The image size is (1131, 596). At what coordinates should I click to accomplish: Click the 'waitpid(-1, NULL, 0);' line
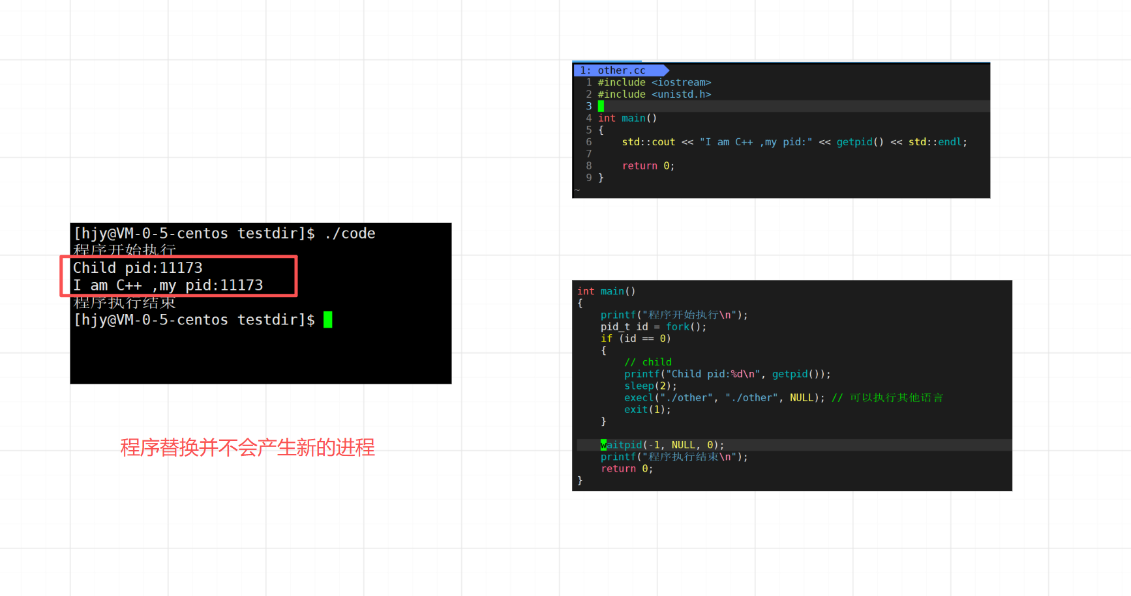(x=662, y=445)
